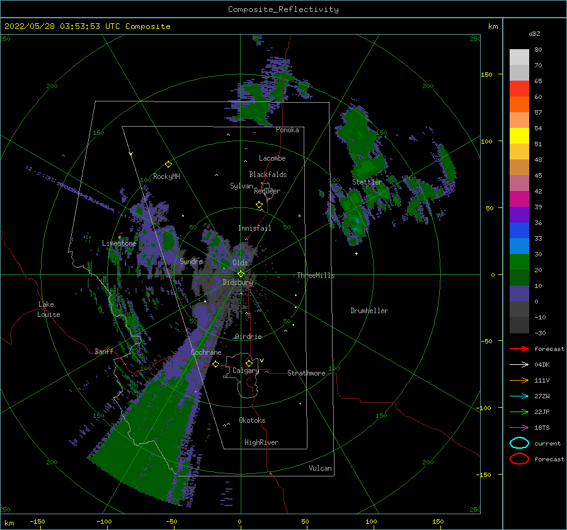Click the Sundre label

(192, 261)
